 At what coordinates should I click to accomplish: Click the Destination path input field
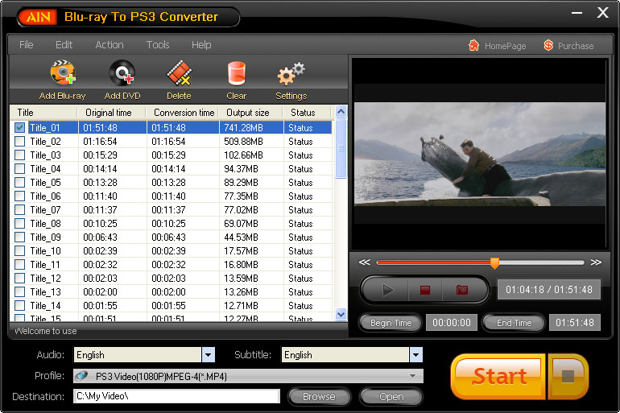click(176, 396)
